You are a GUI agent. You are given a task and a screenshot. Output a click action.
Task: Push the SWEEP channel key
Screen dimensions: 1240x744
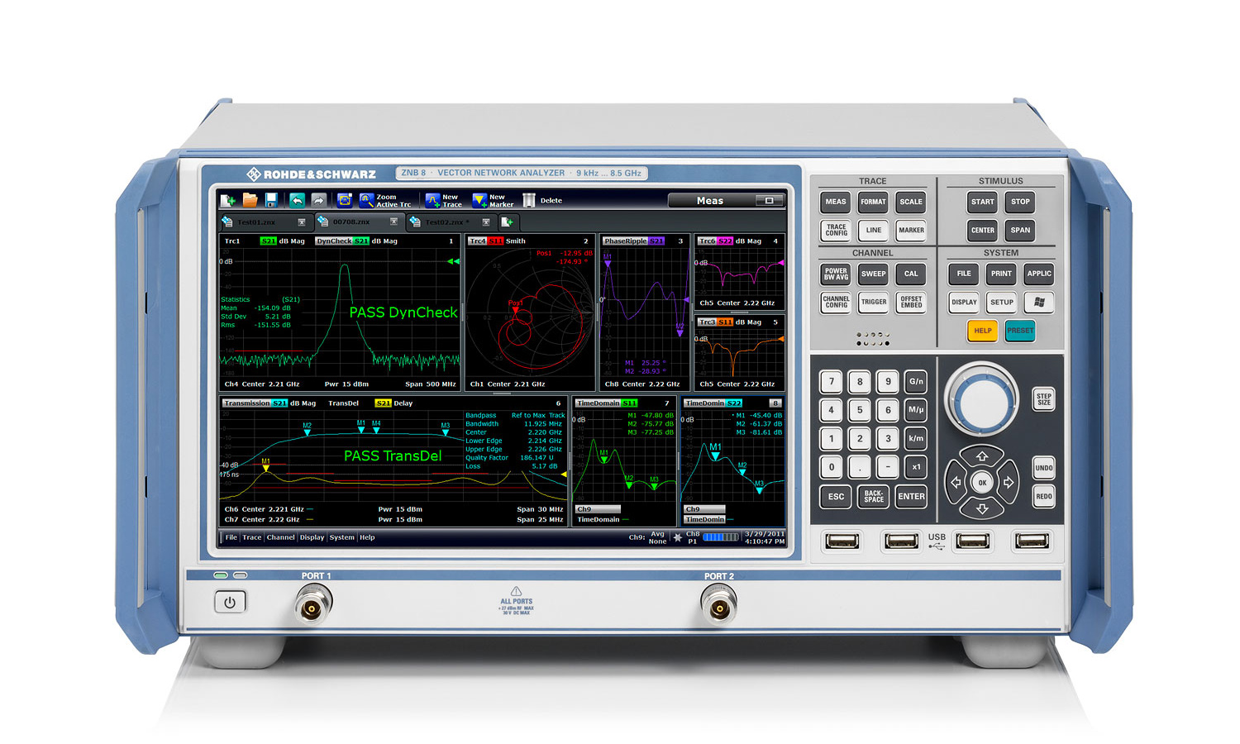(873, 274)
